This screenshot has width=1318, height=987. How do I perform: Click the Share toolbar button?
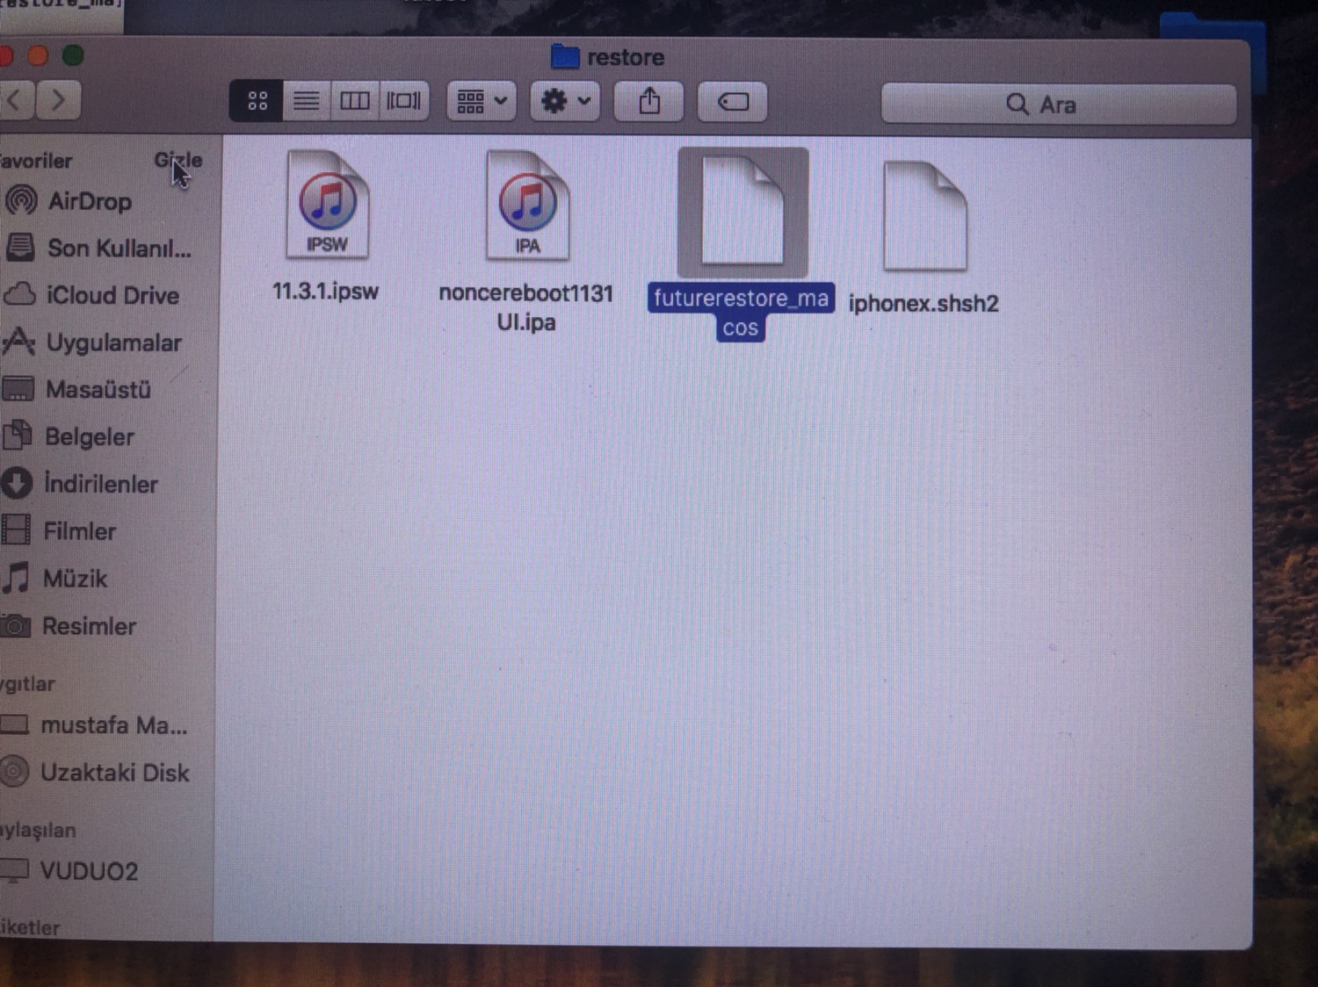[x=649, y=102]
